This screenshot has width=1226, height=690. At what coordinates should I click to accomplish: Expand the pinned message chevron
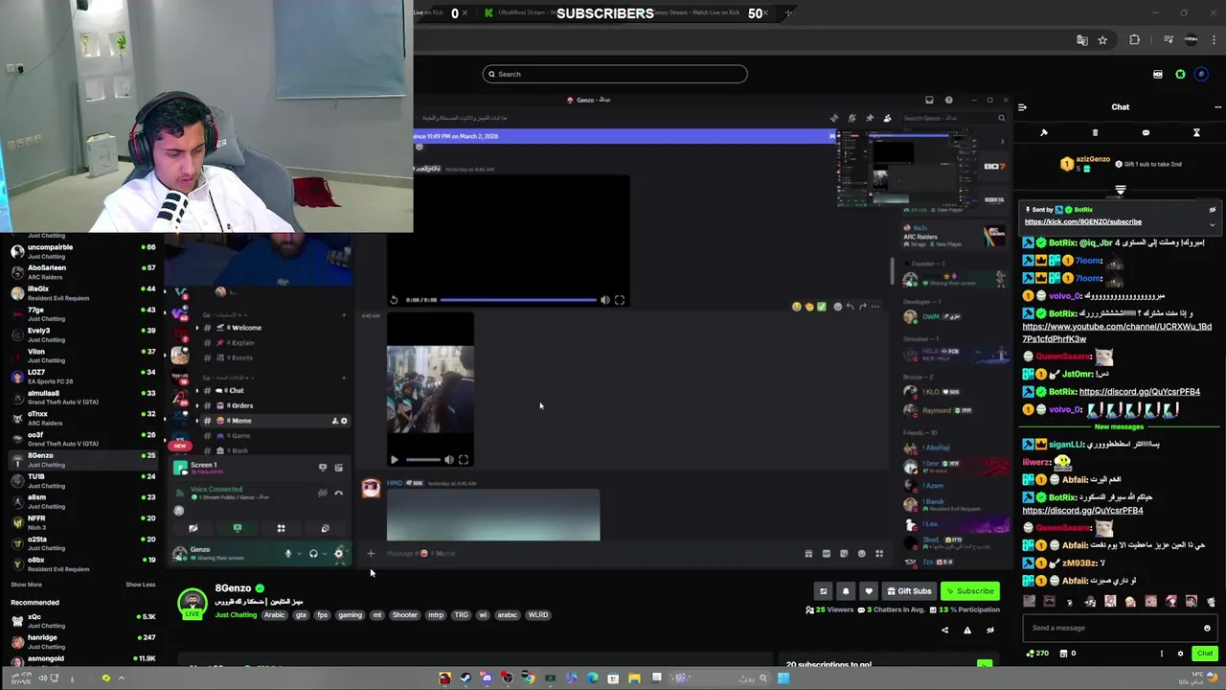[x=1212, y=224]
